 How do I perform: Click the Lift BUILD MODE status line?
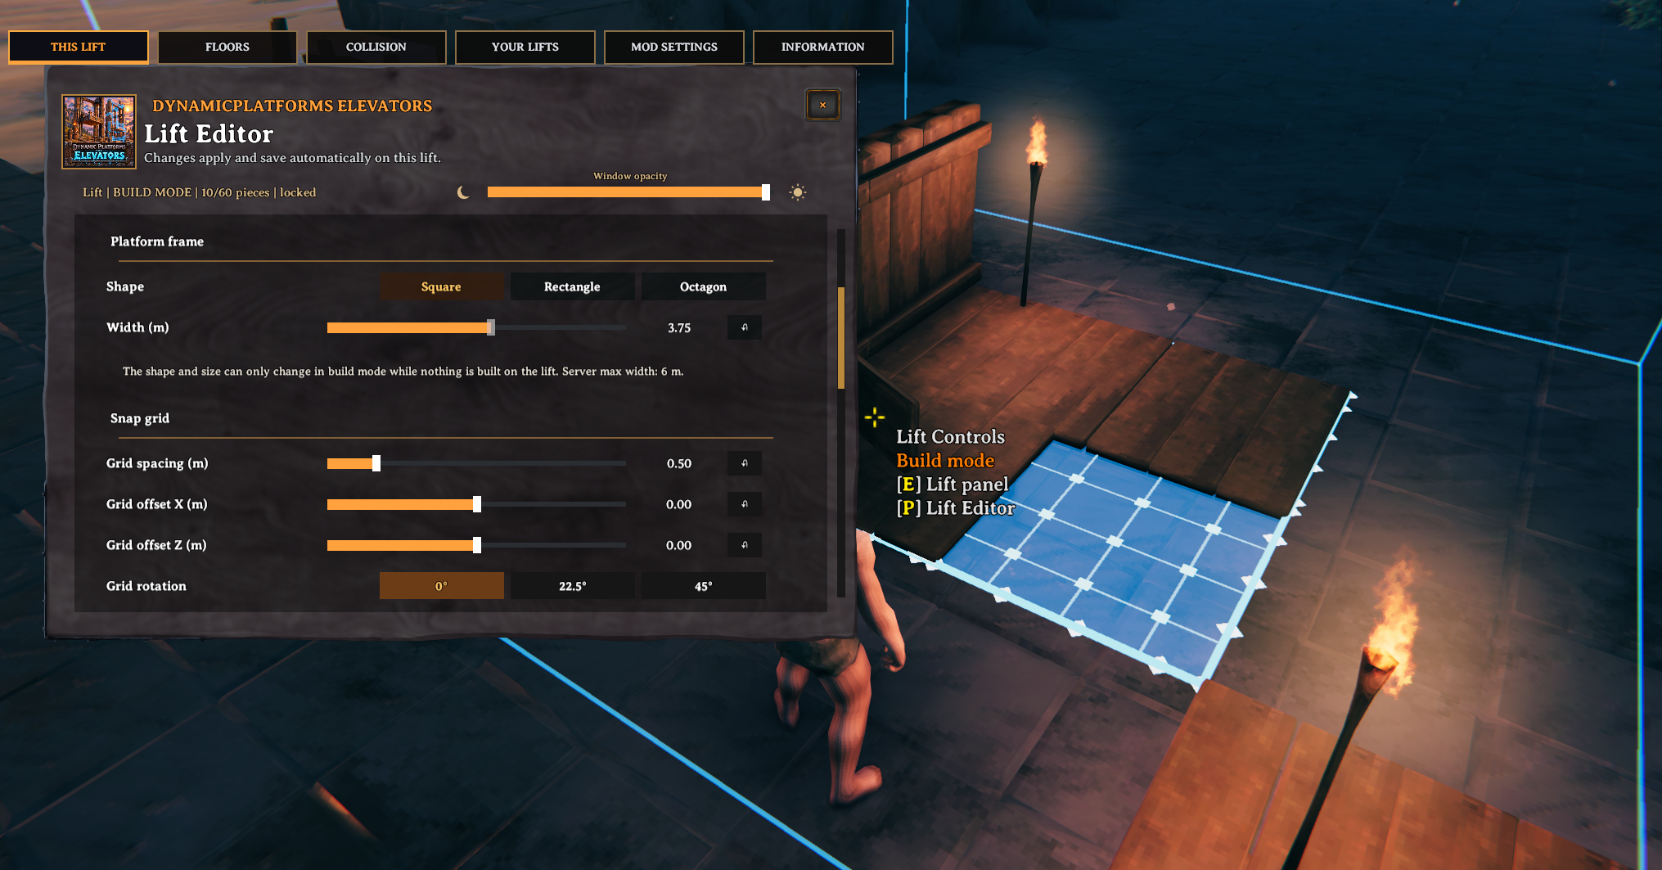click(199, 192)
